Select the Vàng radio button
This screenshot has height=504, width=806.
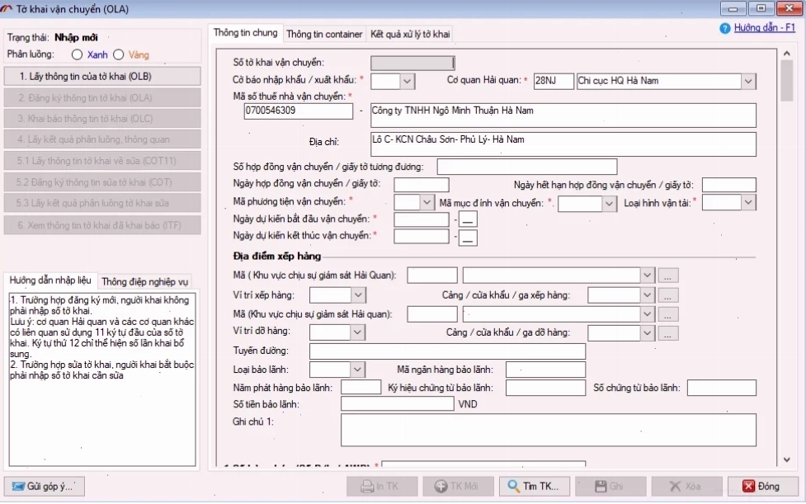118,54
